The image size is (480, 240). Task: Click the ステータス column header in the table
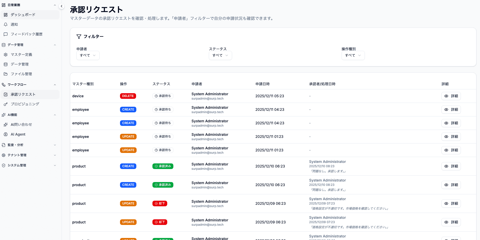[161, 84]
